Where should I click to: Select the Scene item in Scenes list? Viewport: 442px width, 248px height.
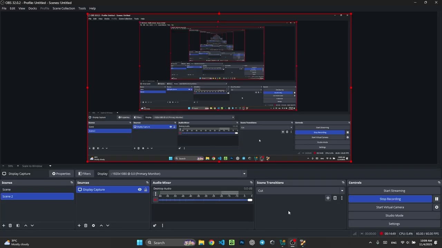37,189
